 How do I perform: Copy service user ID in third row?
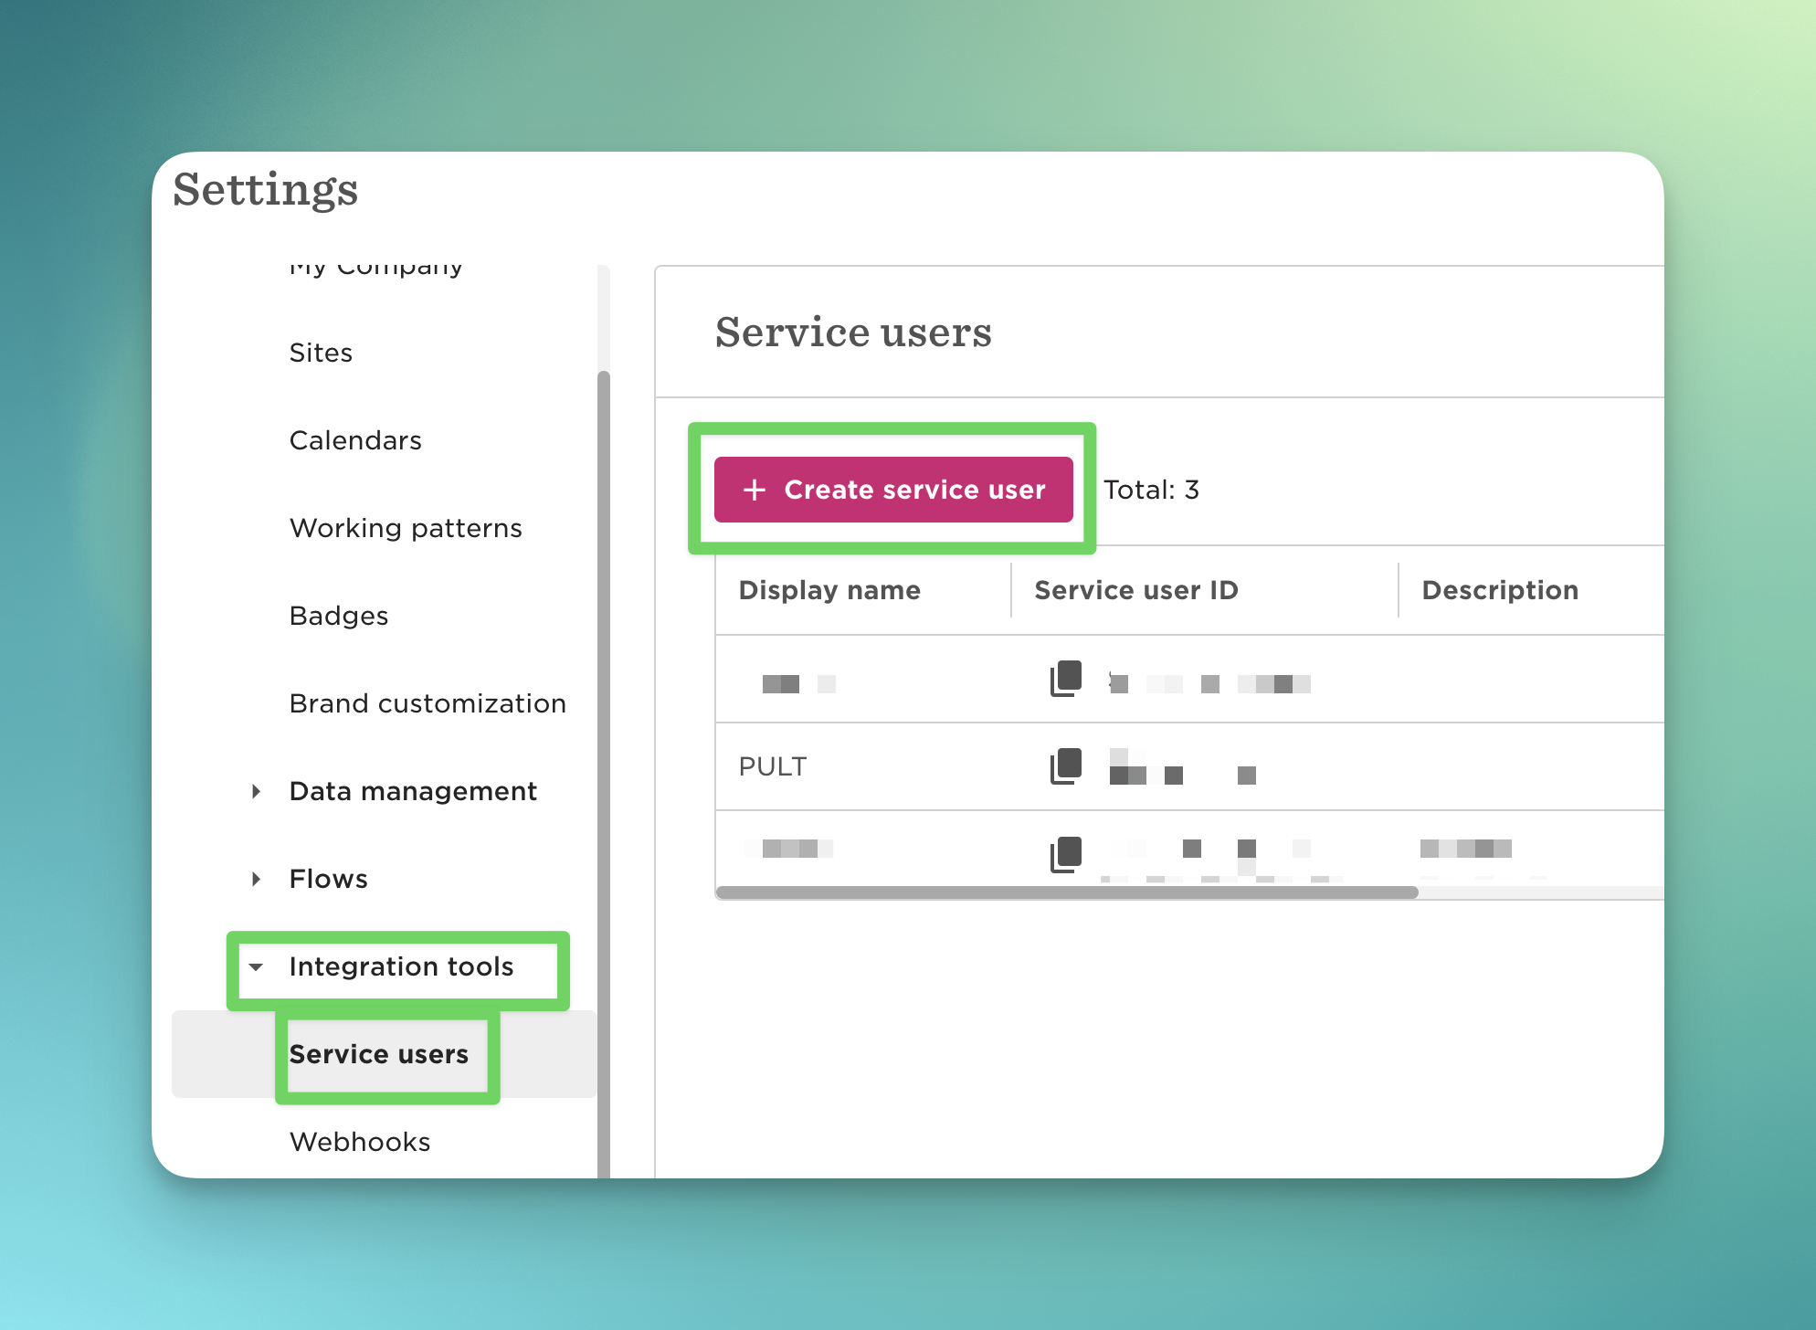point(1065,854)
